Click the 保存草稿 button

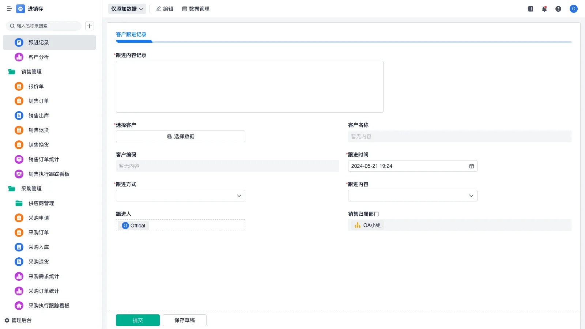[x=185, y=320]
